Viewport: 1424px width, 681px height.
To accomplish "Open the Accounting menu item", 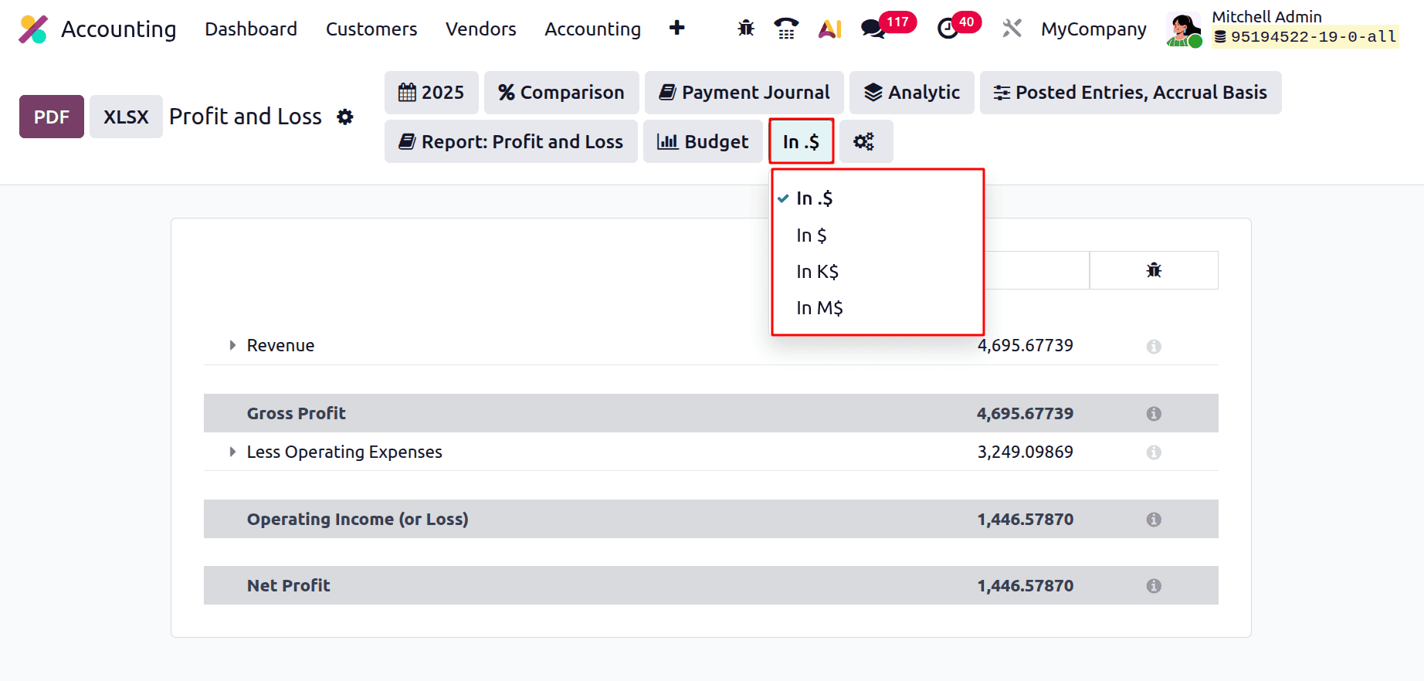I will click(x=593, y=29).
